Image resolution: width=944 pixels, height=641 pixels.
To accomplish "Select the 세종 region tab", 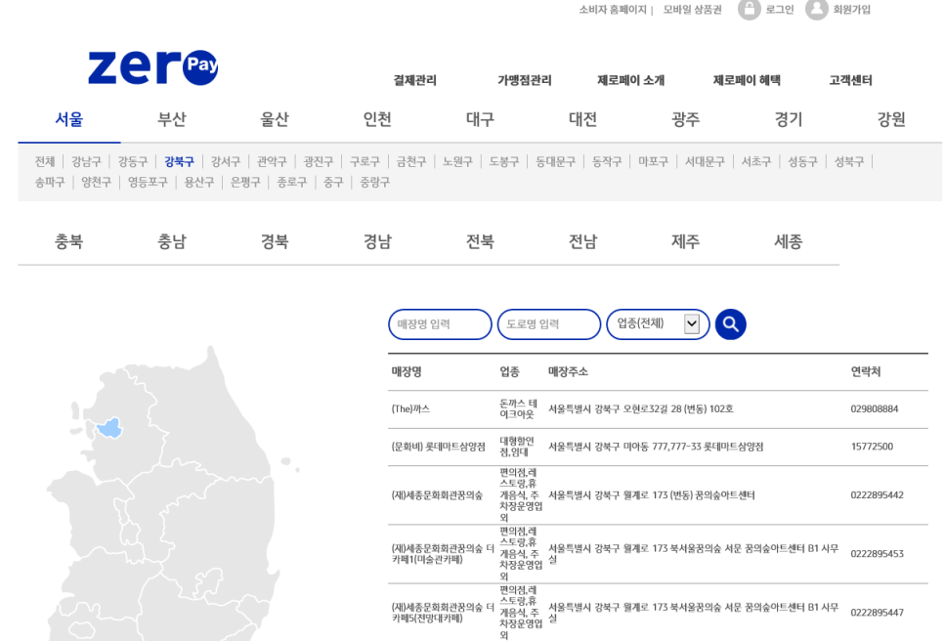I will pyautogui.click(x=788, y=242).
